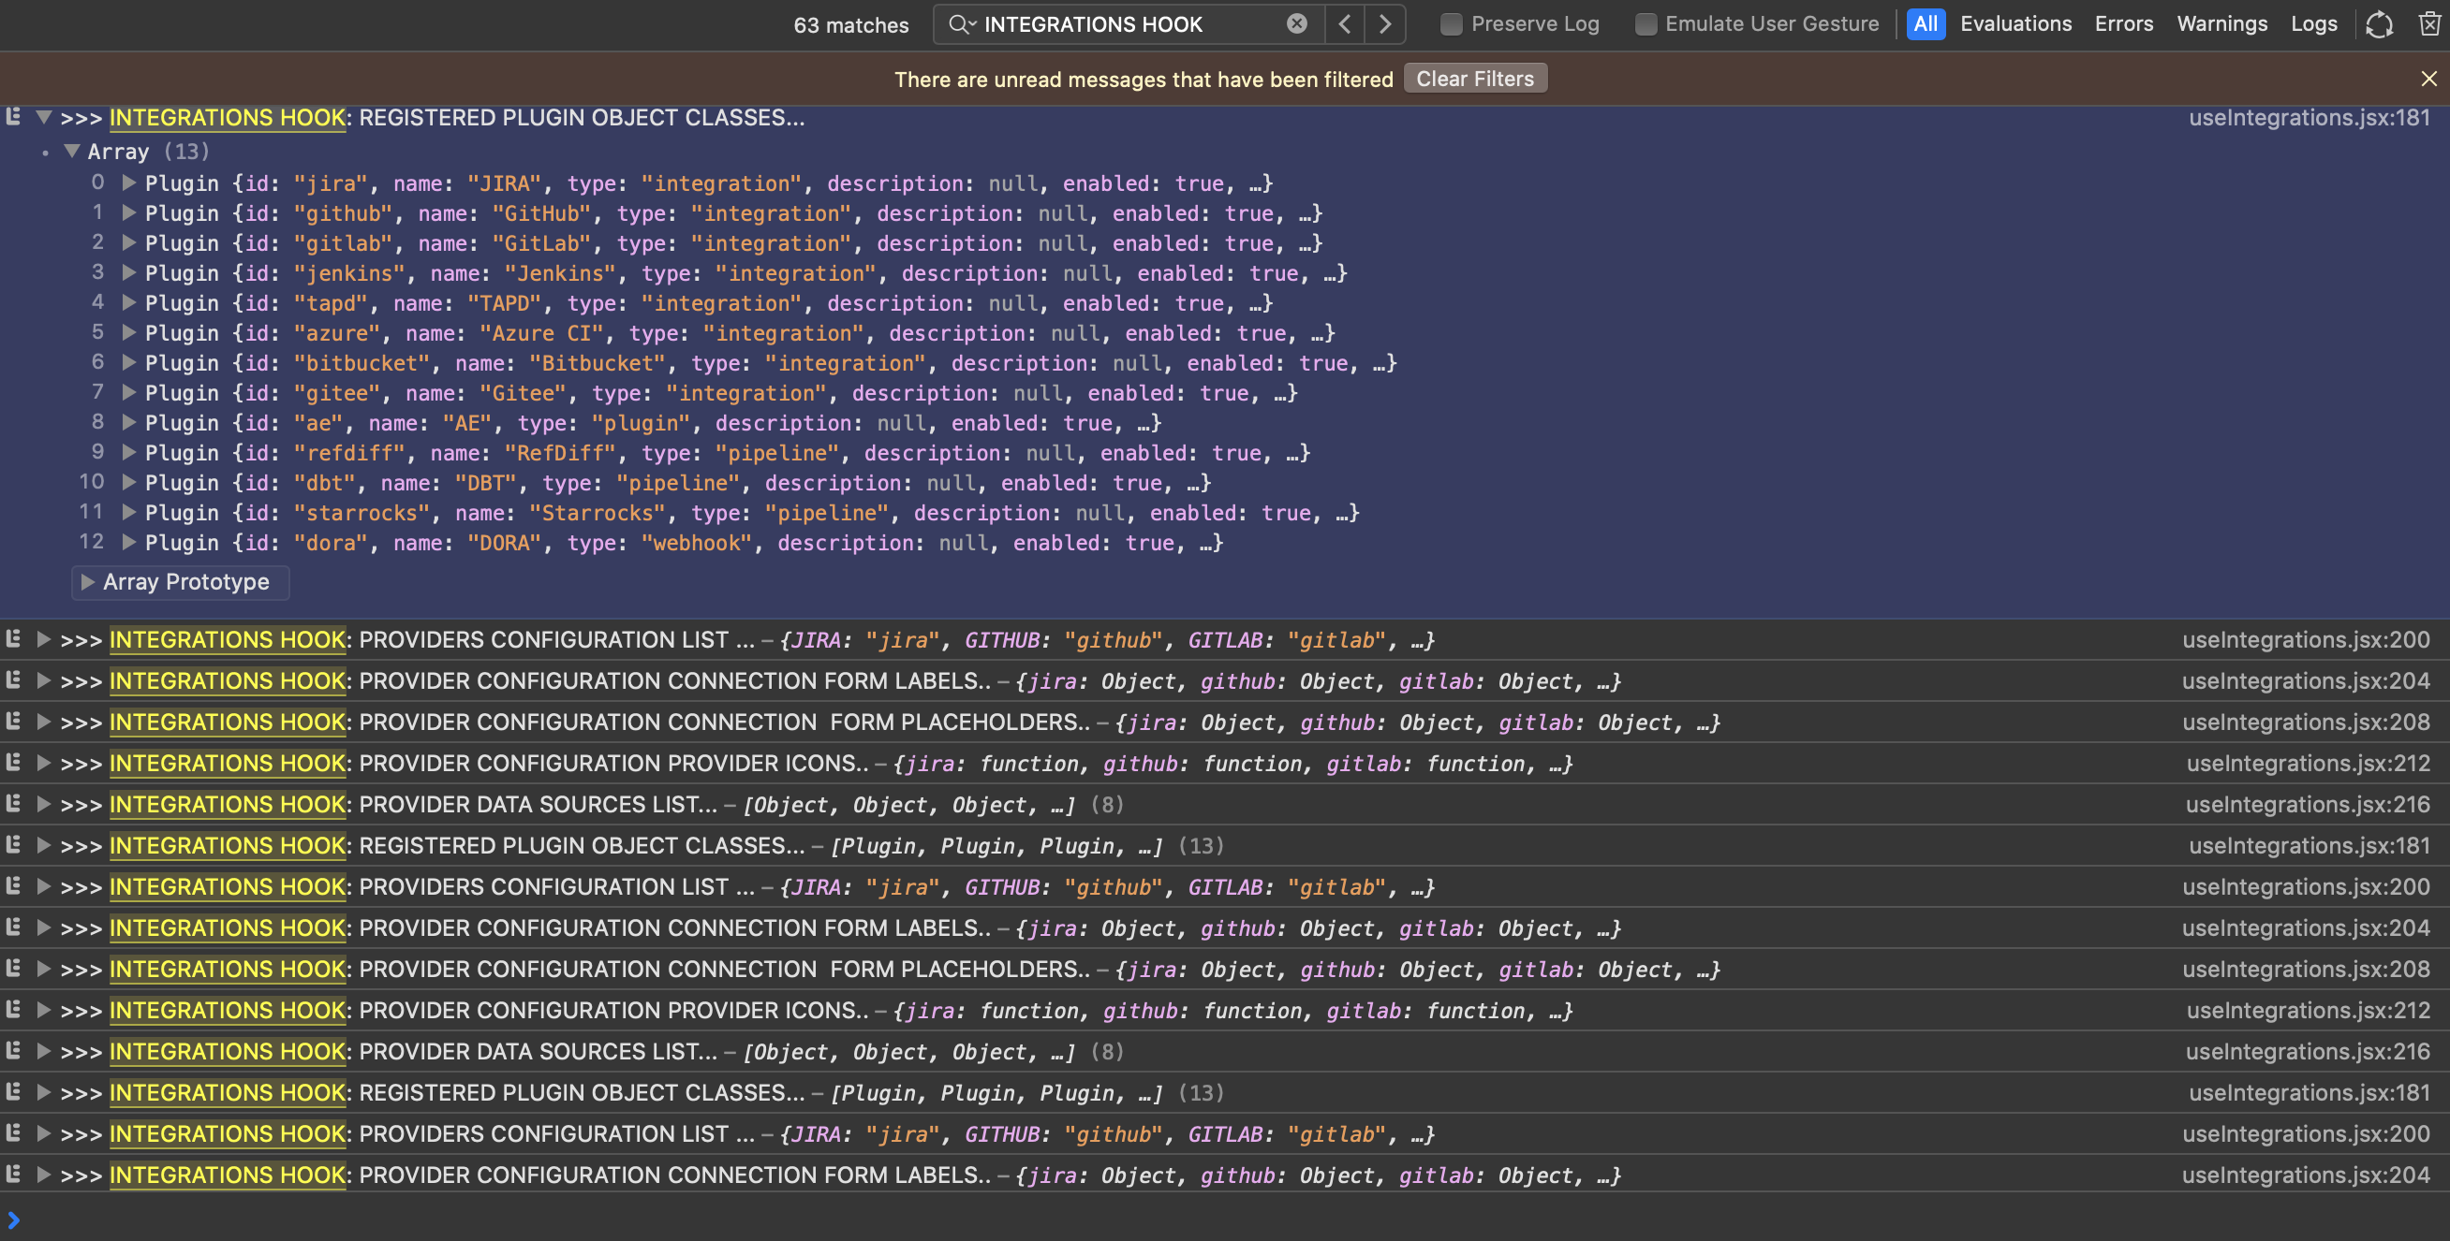The width and height of the screenshot is (2450, 1241).
Task: Click the Clear Filters button
Action: pos(1474,79)
